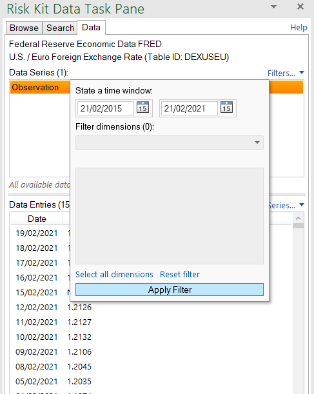314x394 pixels.
Task: Switch to the Search tab
Action: point(60,28)
